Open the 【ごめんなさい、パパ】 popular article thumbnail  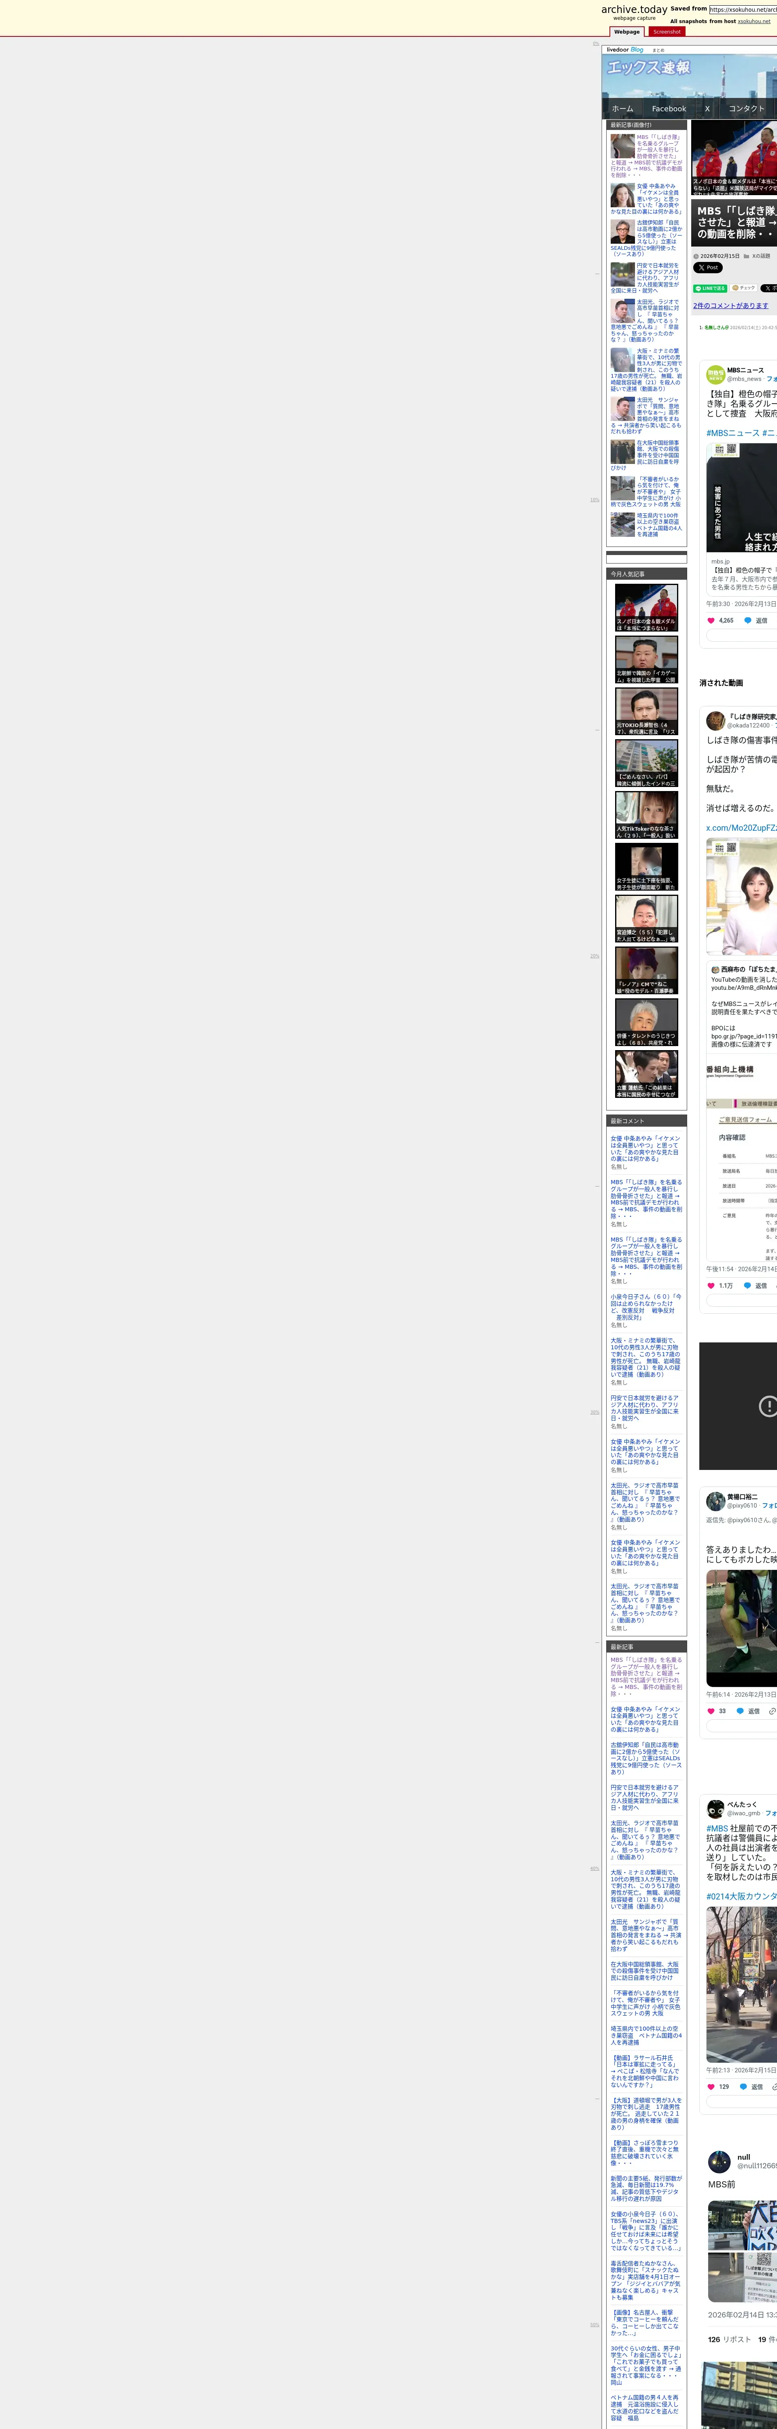[646, 763]
